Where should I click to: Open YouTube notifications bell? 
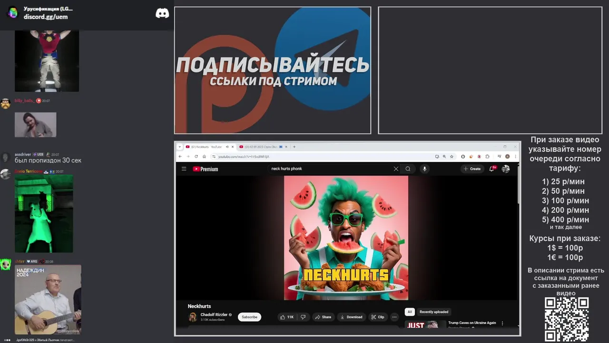[492, 169]
